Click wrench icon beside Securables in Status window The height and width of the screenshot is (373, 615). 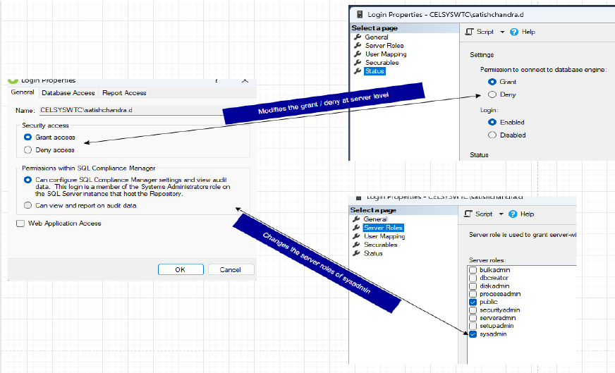(x=358, y=62)
